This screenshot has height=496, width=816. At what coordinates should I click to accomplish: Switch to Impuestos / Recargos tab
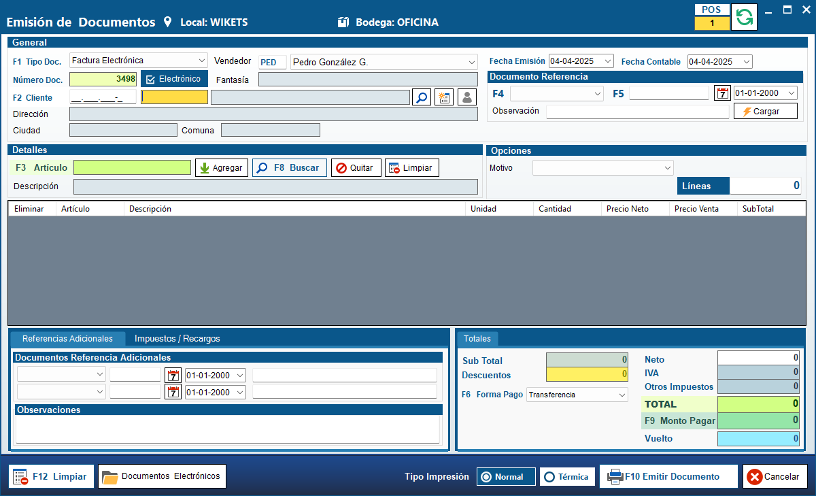(177, 338)
